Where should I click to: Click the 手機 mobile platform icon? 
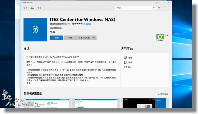click(125, 62)
